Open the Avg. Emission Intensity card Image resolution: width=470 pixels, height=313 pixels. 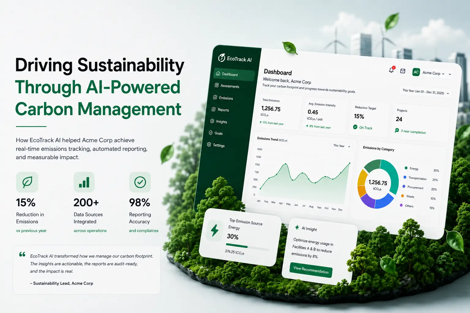coord(325,115)
